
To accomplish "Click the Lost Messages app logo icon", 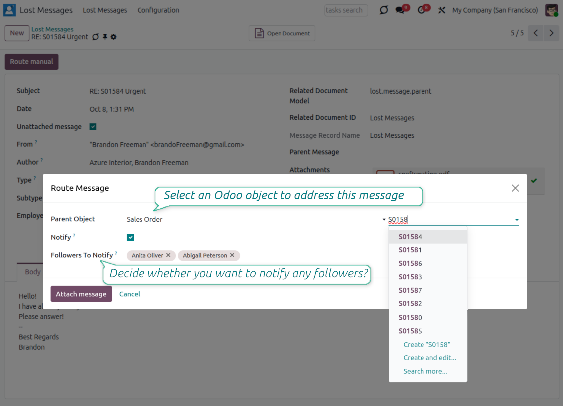I will pos(9,10).
